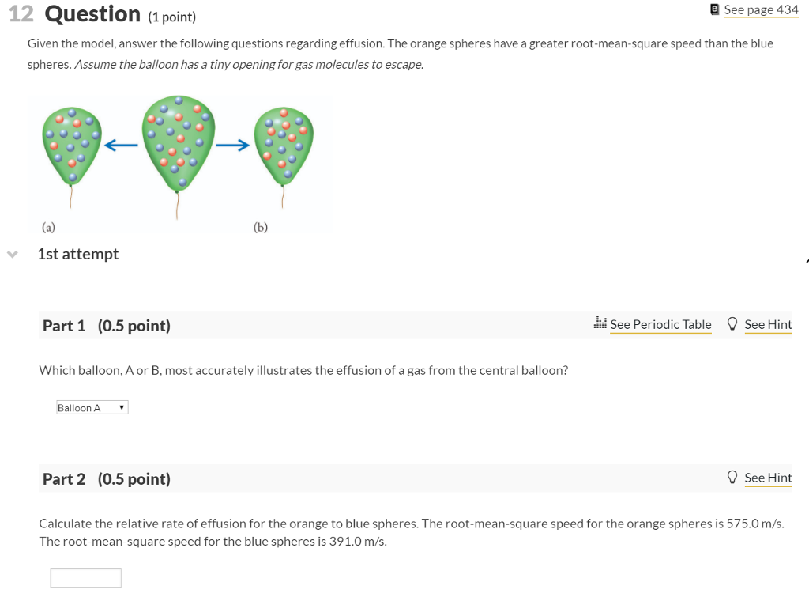Click the ebook icon beside See page 434

(x=713, y=9)
